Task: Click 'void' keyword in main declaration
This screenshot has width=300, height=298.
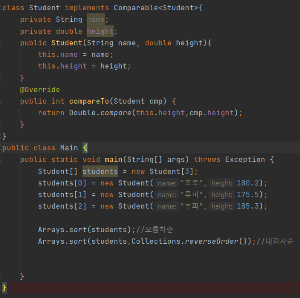Action: pyautogui.click(x=91, y=160)
